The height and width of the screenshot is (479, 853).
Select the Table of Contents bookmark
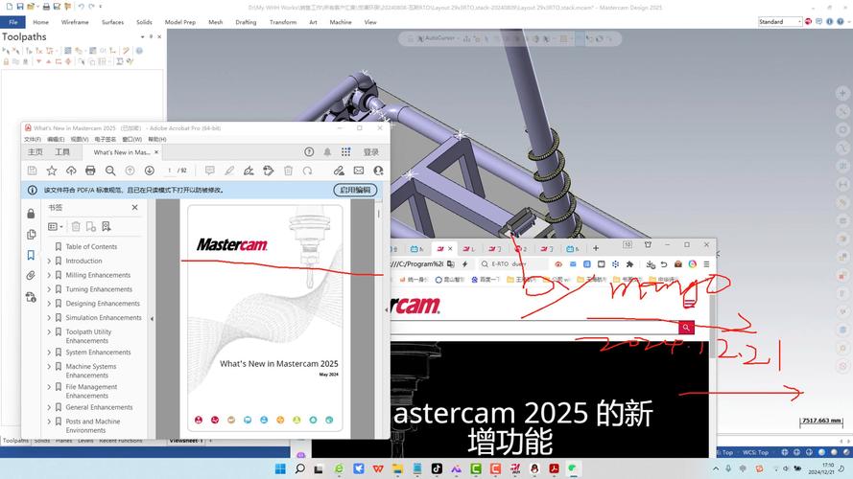[91, 246]
